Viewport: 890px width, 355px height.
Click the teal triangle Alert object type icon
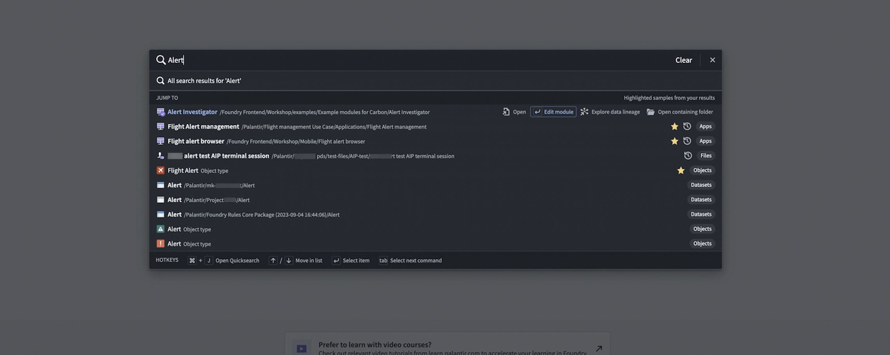point(161,229)
